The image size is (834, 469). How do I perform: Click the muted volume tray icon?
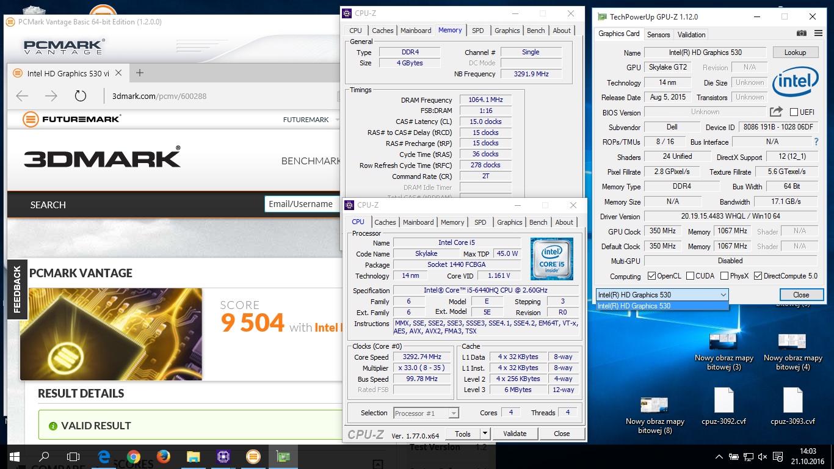pyautogui.click(x=763, y=457)
